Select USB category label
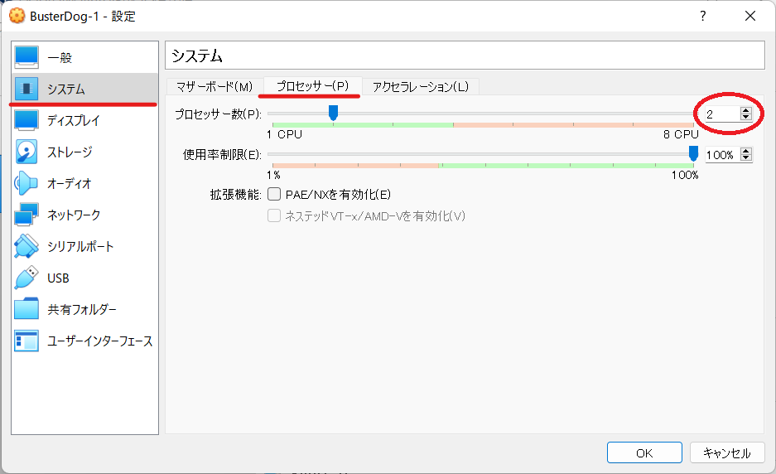The width and height of the screenshot is (776, 474). [58, 278]
